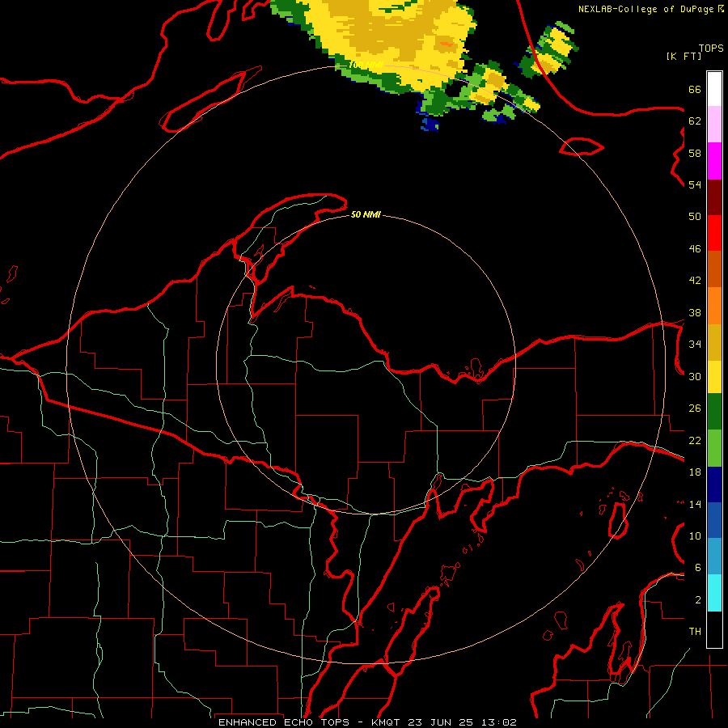Select the dark red legend swatch

714,197
